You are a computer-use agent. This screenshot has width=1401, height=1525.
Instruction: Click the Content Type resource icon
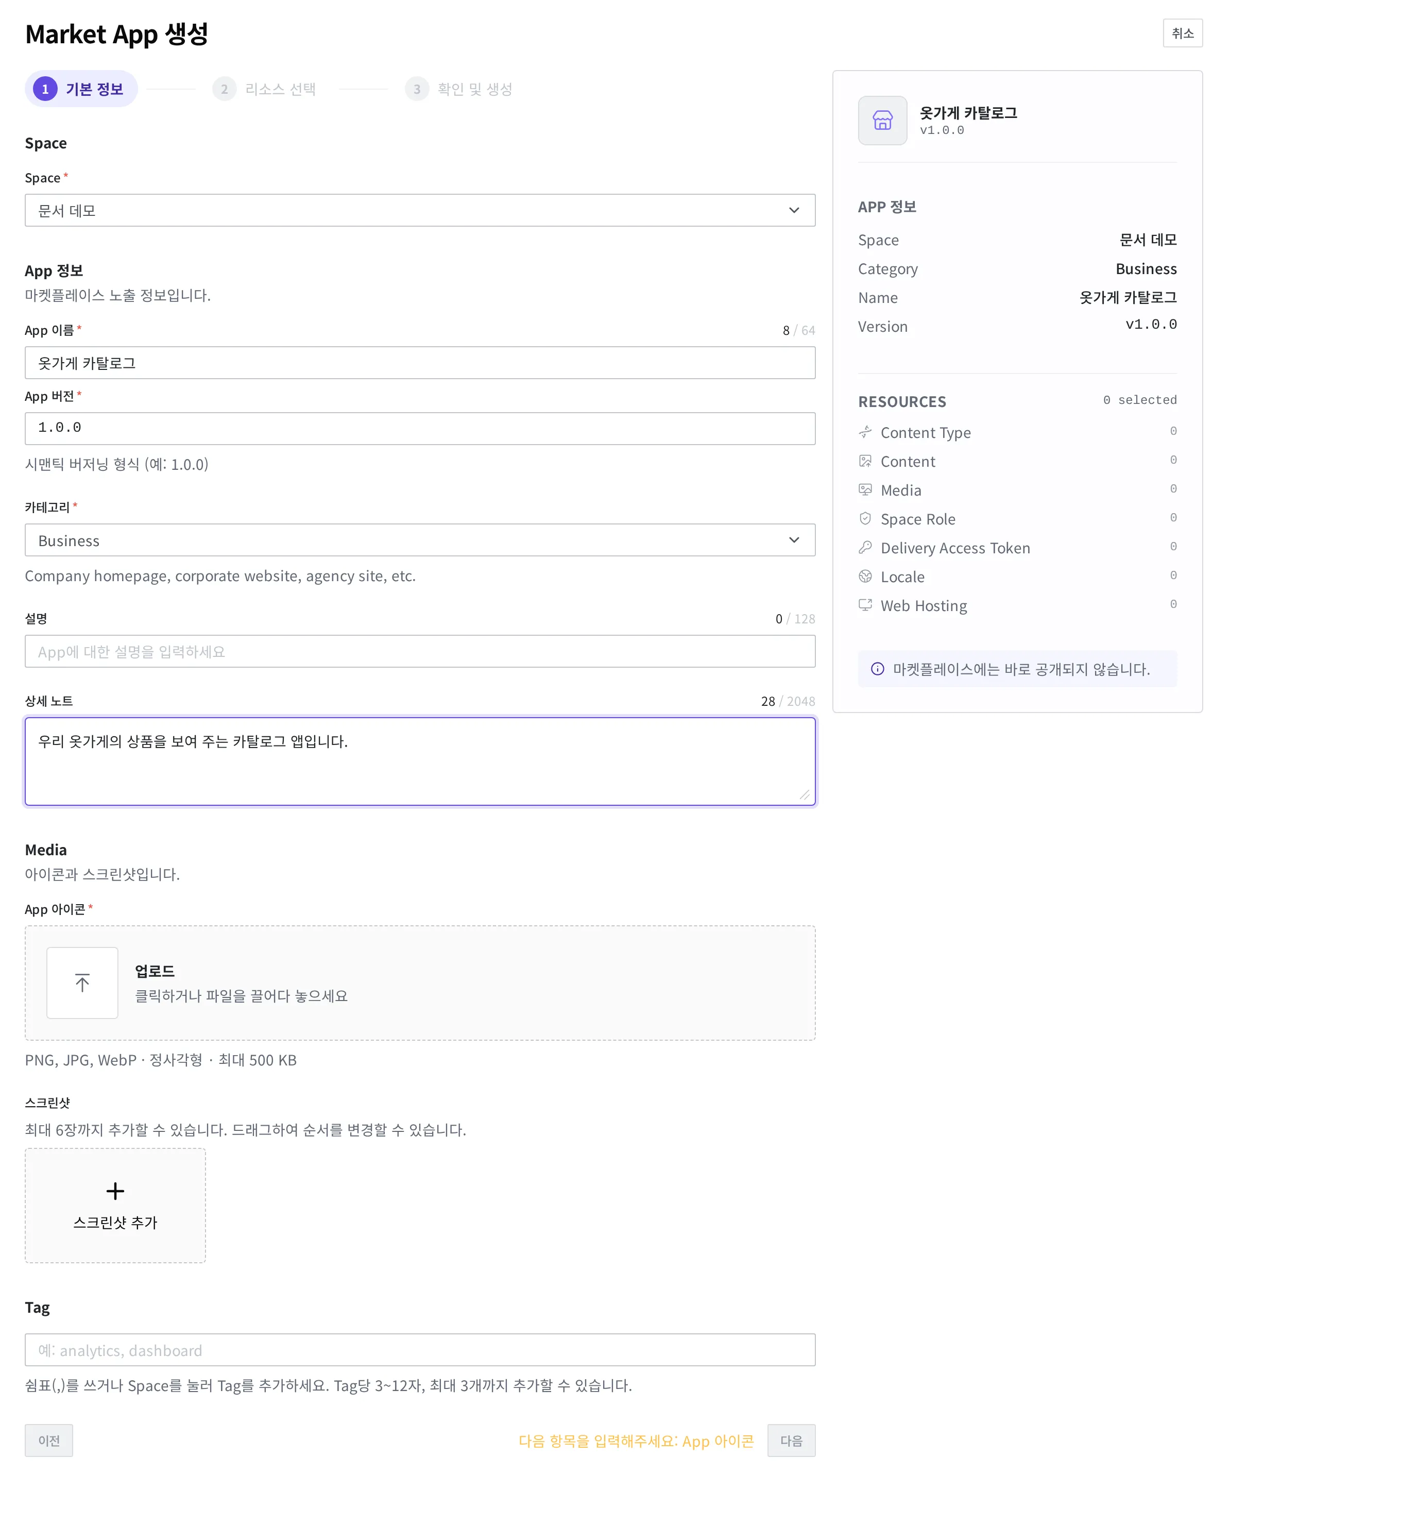[x=865, y=432]
